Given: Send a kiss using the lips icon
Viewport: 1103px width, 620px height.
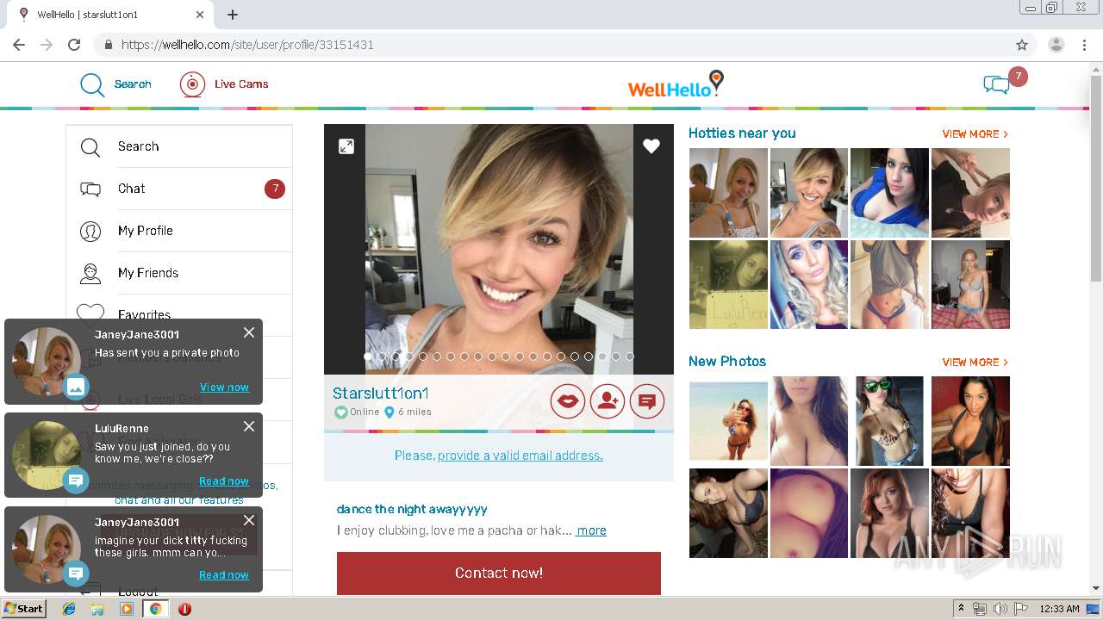Looking at the screenshot, I should click(x=568, y=401).
